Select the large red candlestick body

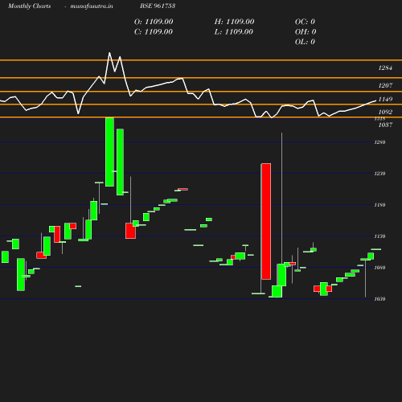pos(266,221)
